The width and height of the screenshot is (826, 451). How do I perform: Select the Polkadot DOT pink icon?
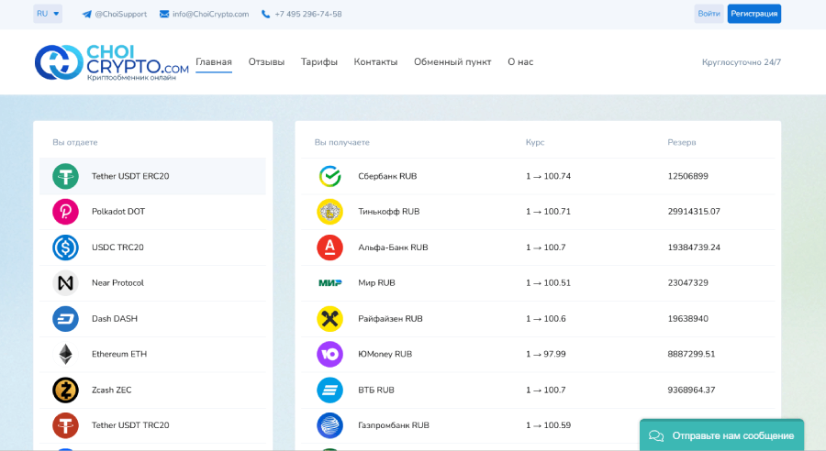(x=65, y=212)
